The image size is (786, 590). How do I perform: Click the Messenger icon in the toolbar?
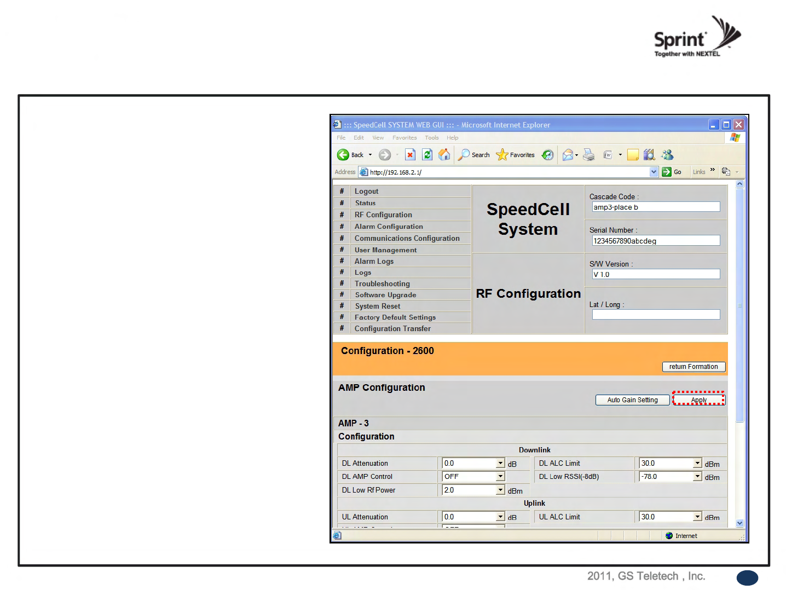(x=667, y=155)
